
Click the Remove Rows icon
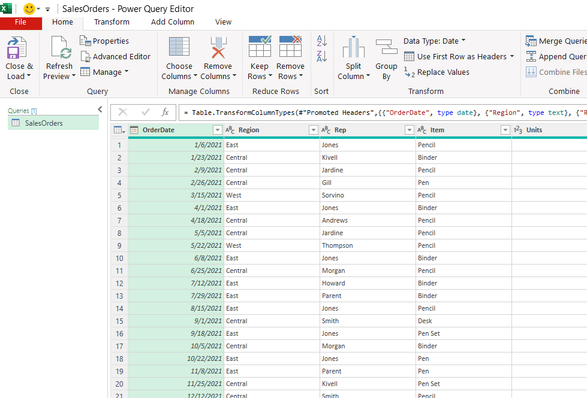(x=291, y=46)
